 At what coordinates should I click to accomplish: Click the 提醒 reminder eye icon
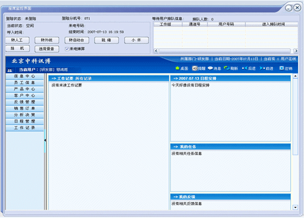point(195,68)
